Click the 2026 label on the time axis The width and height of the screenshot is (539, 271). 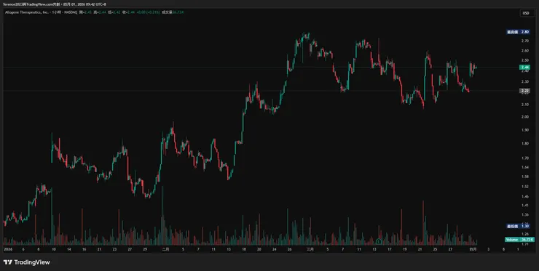[x=7, y=250]
